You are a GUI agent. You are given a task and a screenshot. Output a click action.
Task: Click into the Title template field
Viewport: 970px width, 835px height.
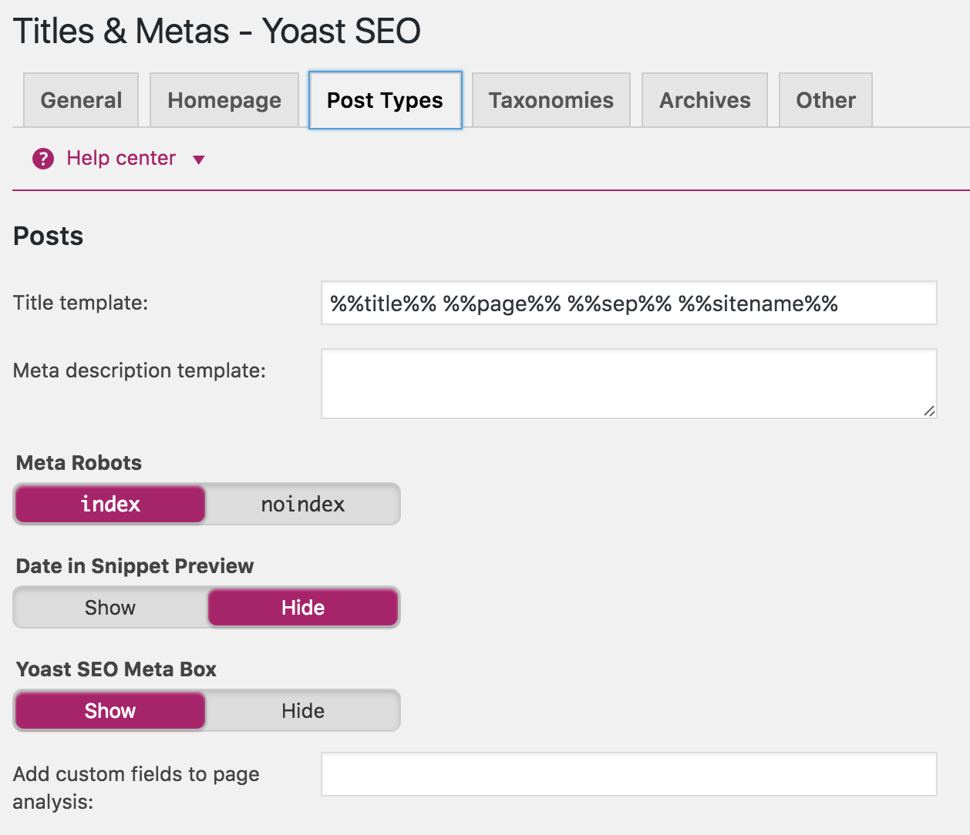628,303
